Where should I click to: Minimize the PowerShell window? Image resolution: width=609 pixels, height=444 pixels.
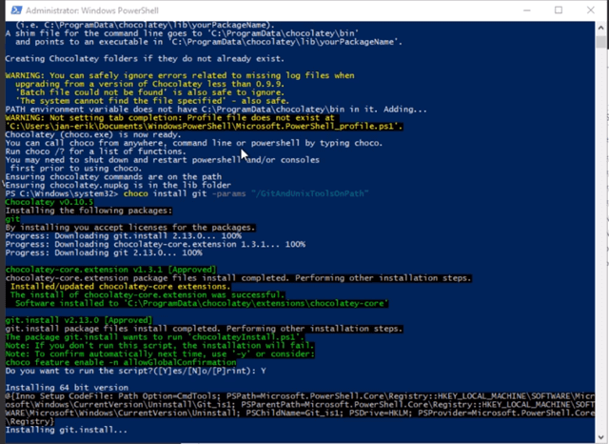tap(526, 10)
